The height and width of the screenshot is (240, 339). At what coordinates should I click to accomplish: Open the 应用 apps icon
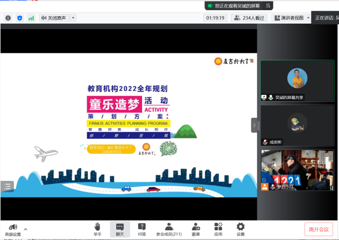[x=218, y=229]
